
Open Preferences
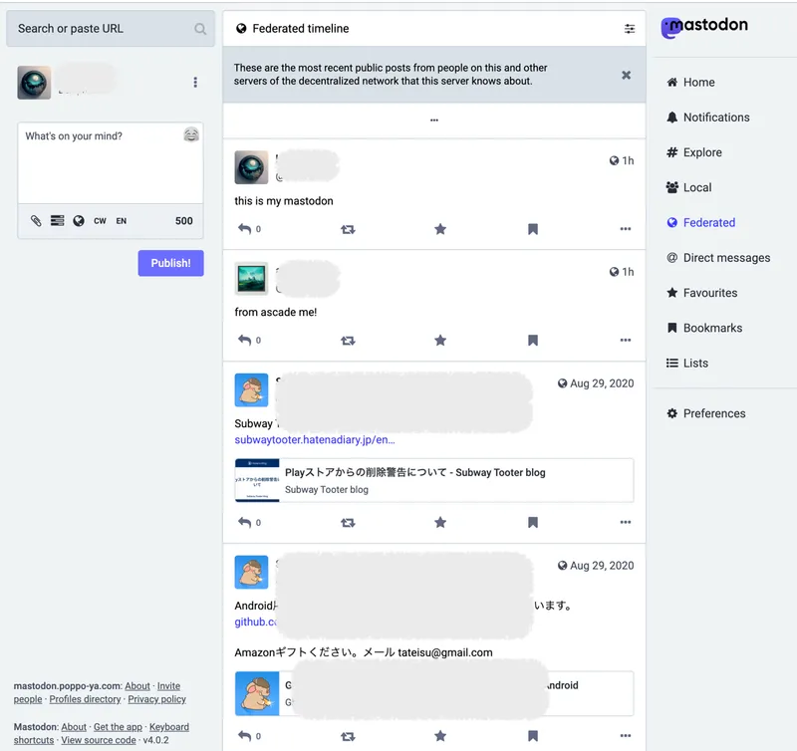pos(706,413)
